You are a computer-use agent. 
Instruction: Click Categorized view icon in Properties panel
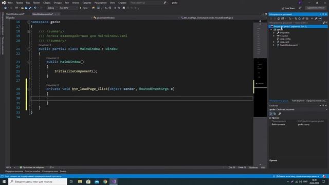[x=271, y=114]
